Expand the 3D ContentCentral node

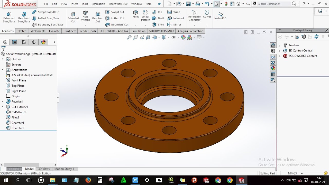tap(279, 51)
